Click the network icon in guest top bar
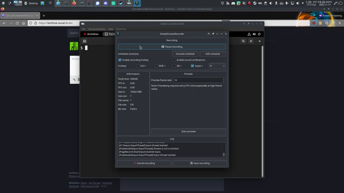This screenshot has width=344, height=193. coord(249,34)
